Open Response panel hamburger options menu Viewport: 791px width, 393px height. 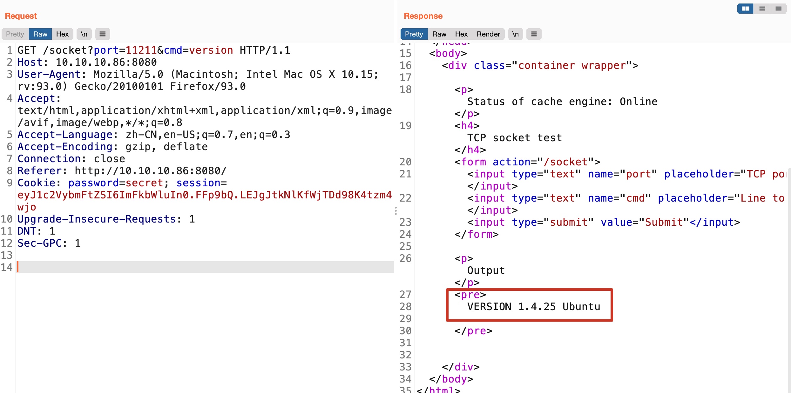pos(534,34)
